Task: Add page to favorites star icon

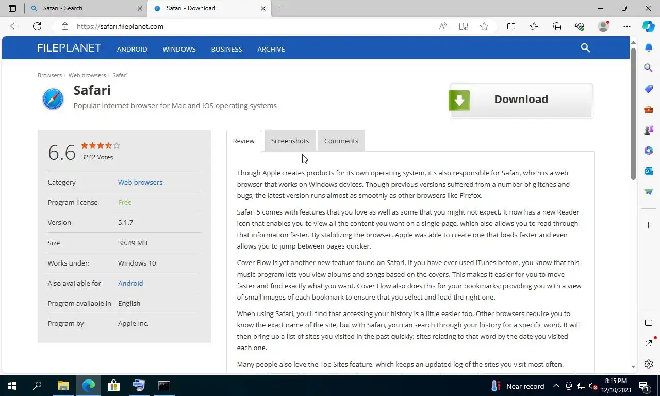Action: 484,26
